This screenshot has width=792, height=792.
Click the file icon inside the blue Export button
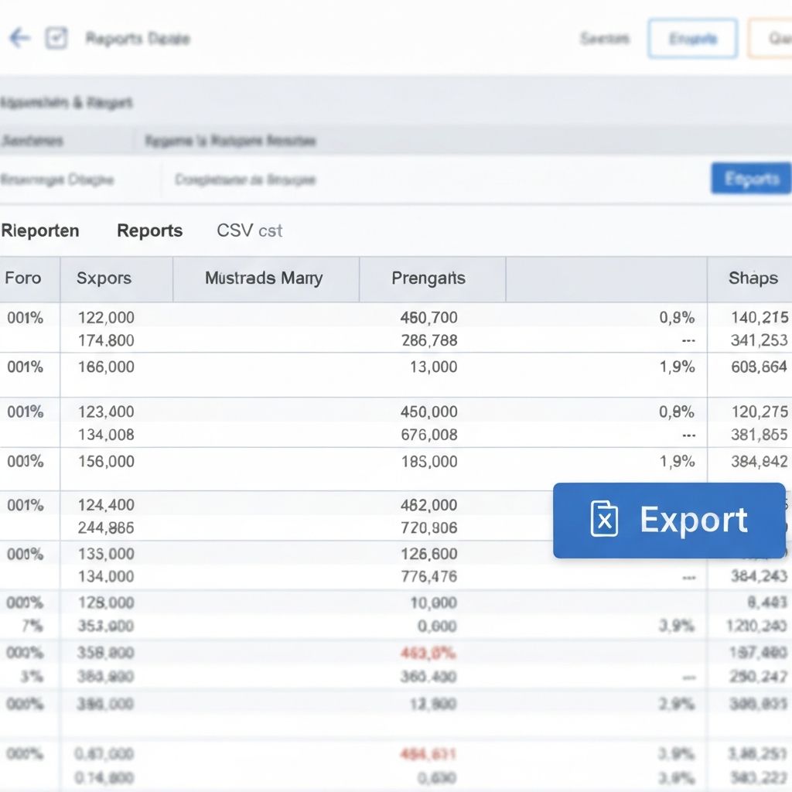603,520
